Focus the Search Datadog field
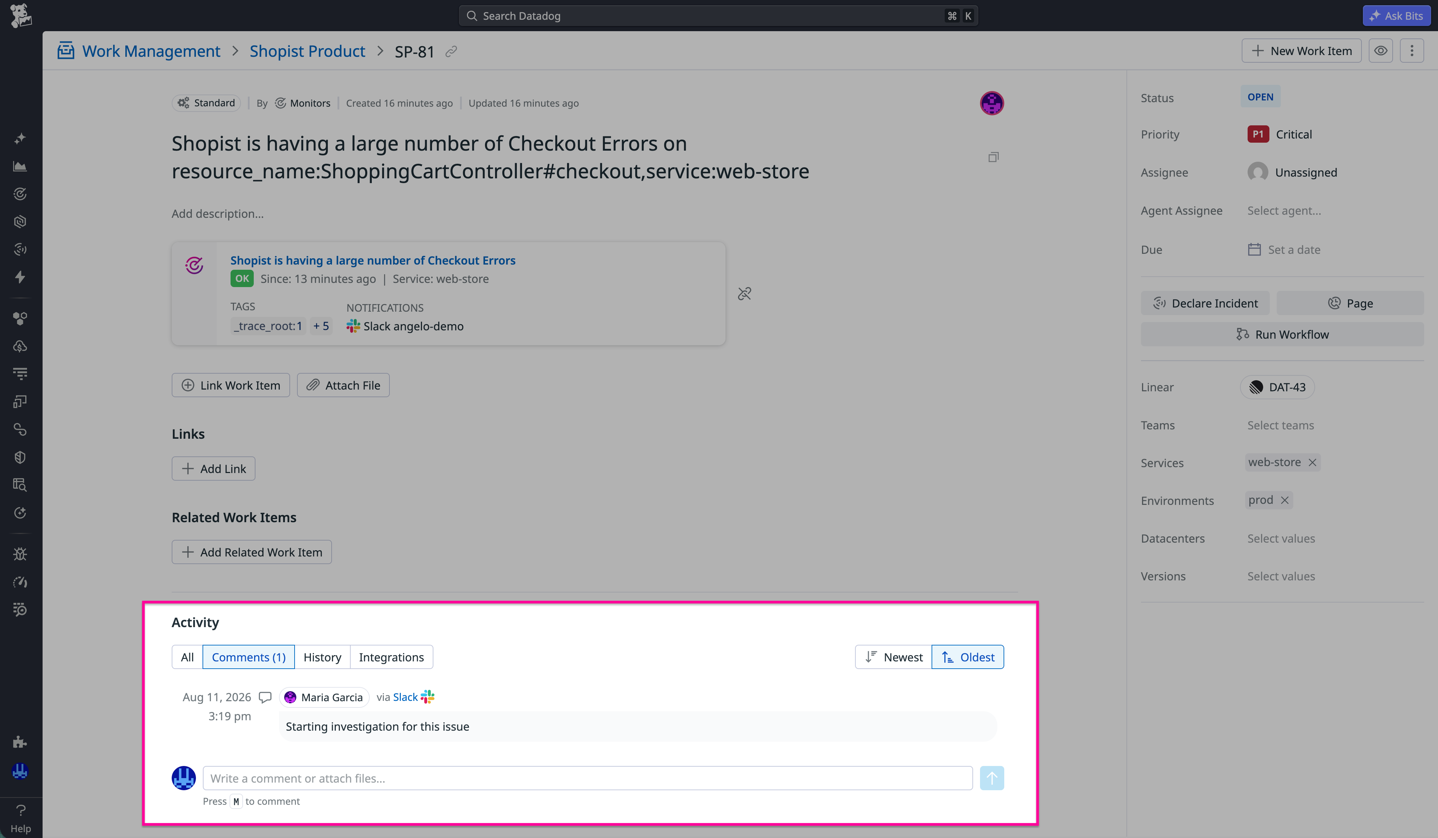1438x838 pixels. (x=718, y=16)
